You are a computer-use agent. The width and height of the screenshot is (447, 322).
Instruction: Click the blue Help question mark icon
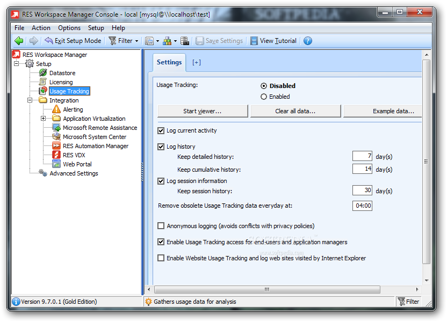[x=308, y=41]
